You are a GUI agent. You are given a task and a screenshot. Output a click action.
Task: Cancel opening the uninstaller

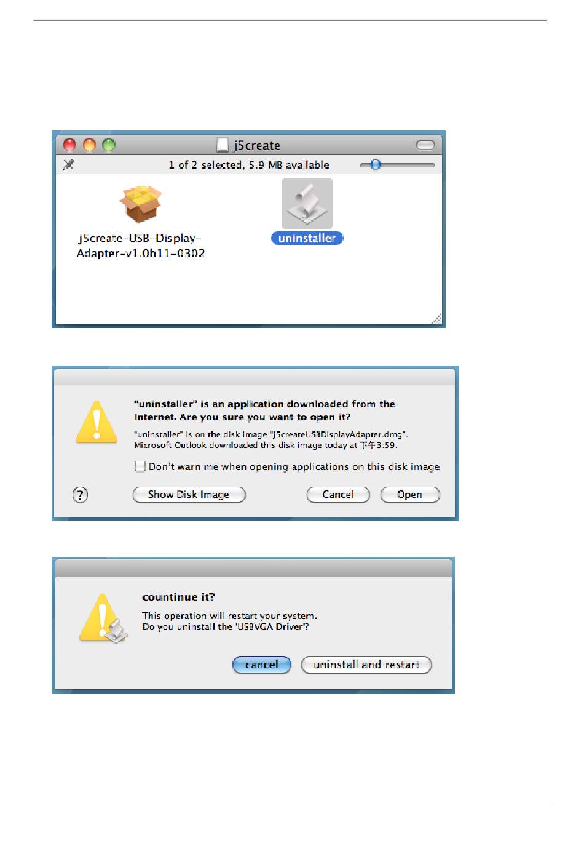pyautogui.click(x=338, y=495)
